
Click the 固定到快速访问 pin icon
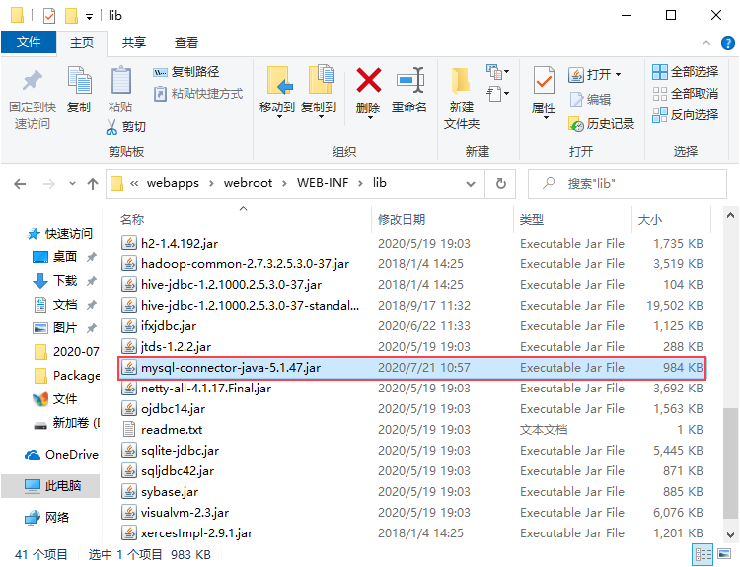pyautogui.click(x=33, y=80)
